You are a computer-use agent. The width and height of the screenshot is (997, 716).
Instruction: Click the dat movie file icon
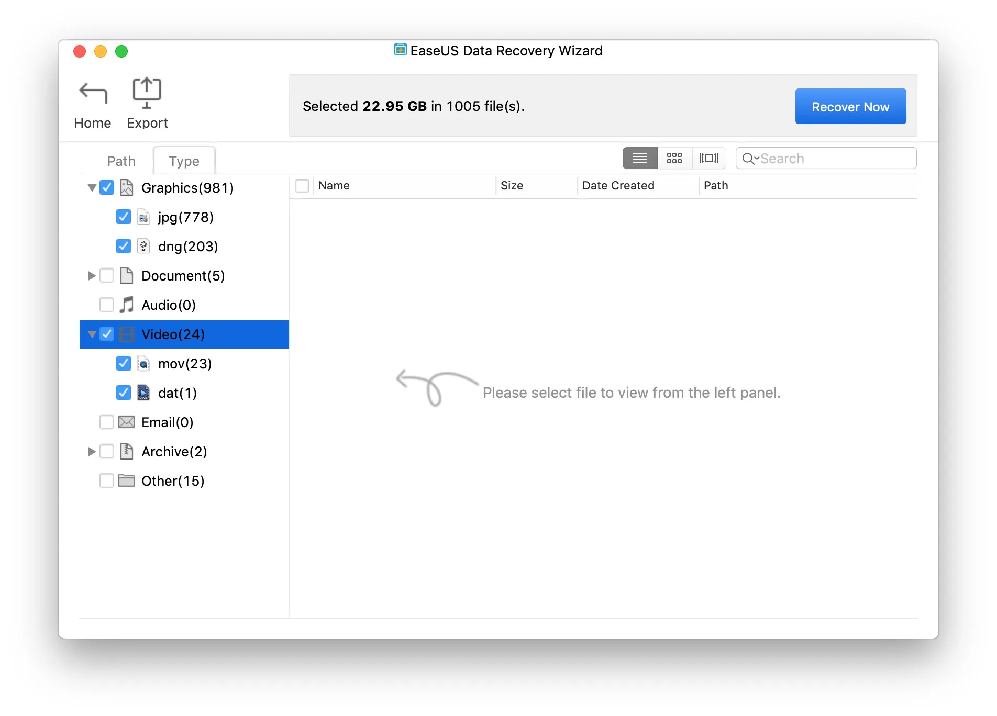tap(143, 393)
